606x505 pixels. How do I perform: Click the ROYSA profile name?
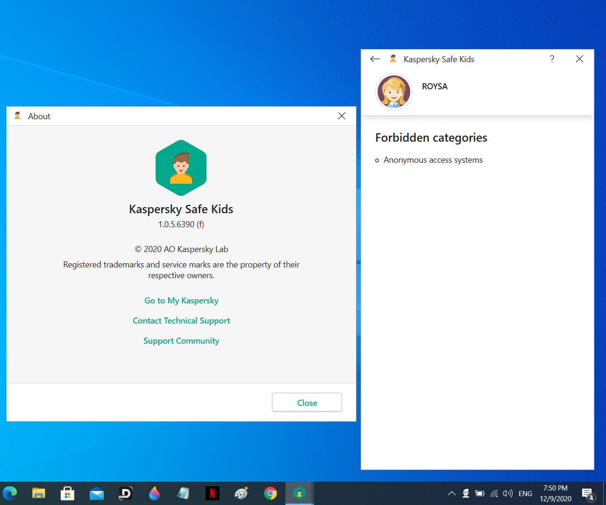coord(435,87)
